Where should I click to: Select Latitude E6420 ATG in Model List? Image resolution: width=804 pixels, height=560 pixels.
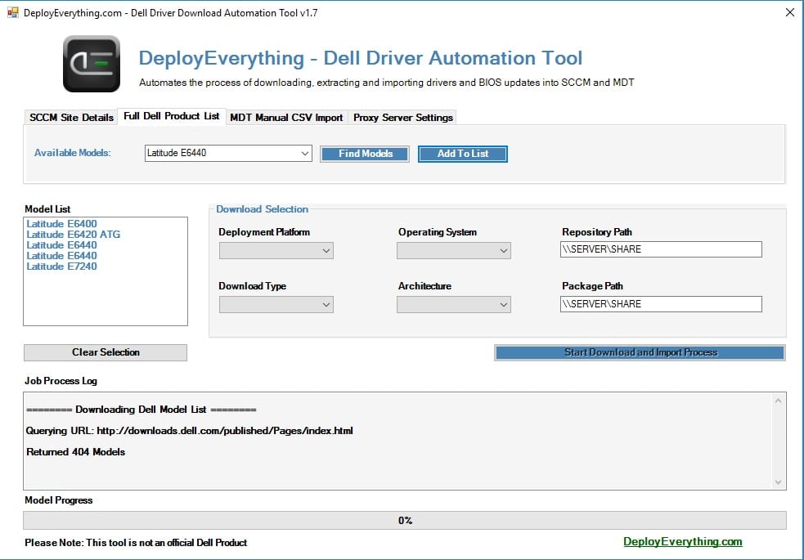pos(74,234)
